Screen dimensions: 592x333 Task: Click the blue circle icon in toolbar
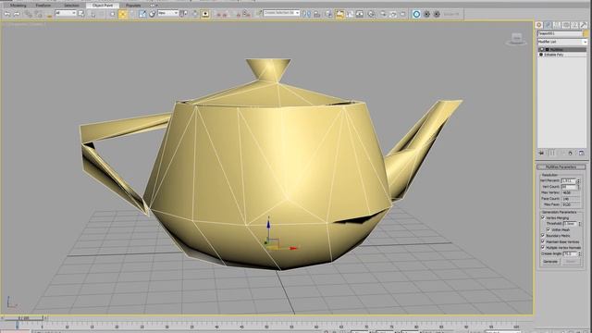click(416, 14)
